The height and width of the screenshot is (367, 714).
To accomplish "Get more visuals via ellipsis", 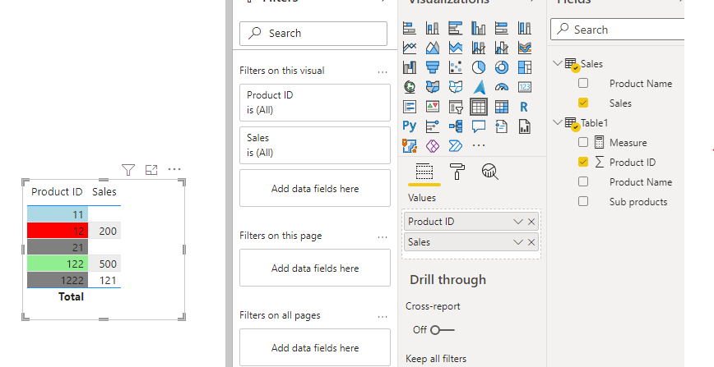I will click(x=479, y=145).
